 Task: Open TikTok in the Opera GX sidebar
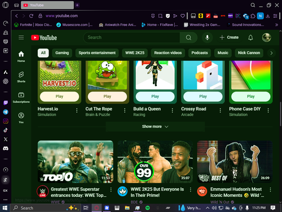(6, 130)
